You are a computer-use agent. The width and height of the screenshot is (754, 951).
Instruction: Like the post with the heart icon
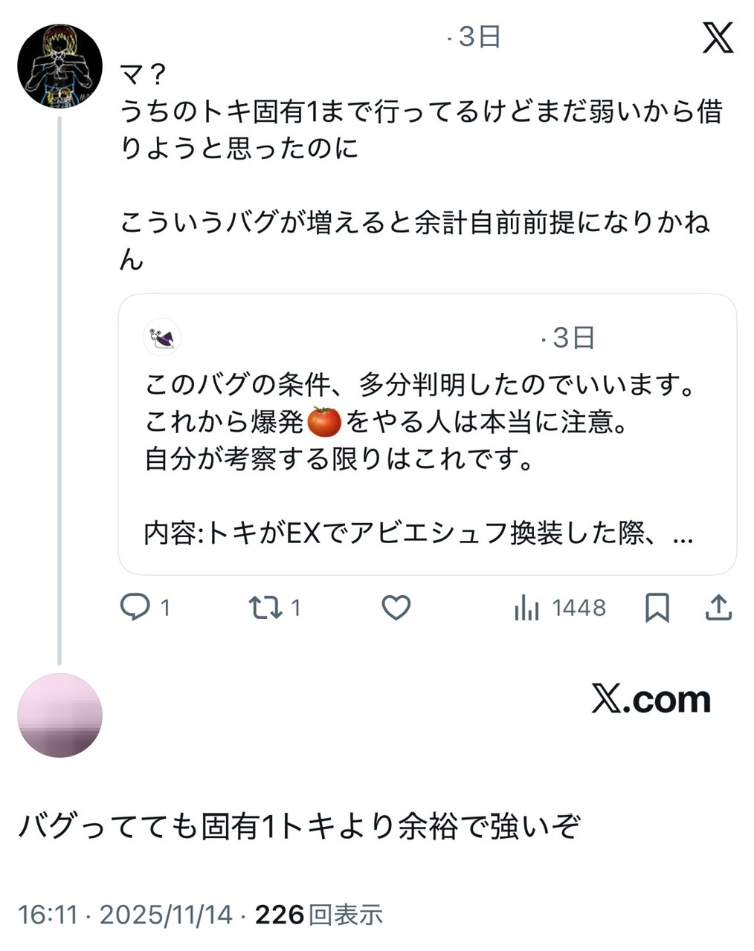click(396, 608)
